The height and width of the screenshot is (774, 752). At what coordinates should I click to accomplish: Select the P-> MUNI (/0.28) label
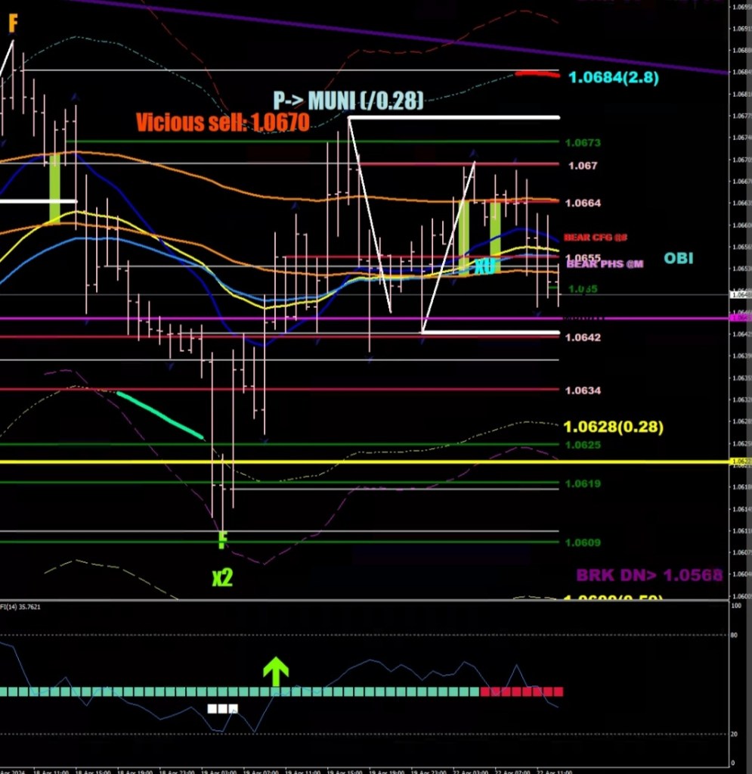(348, 100)
